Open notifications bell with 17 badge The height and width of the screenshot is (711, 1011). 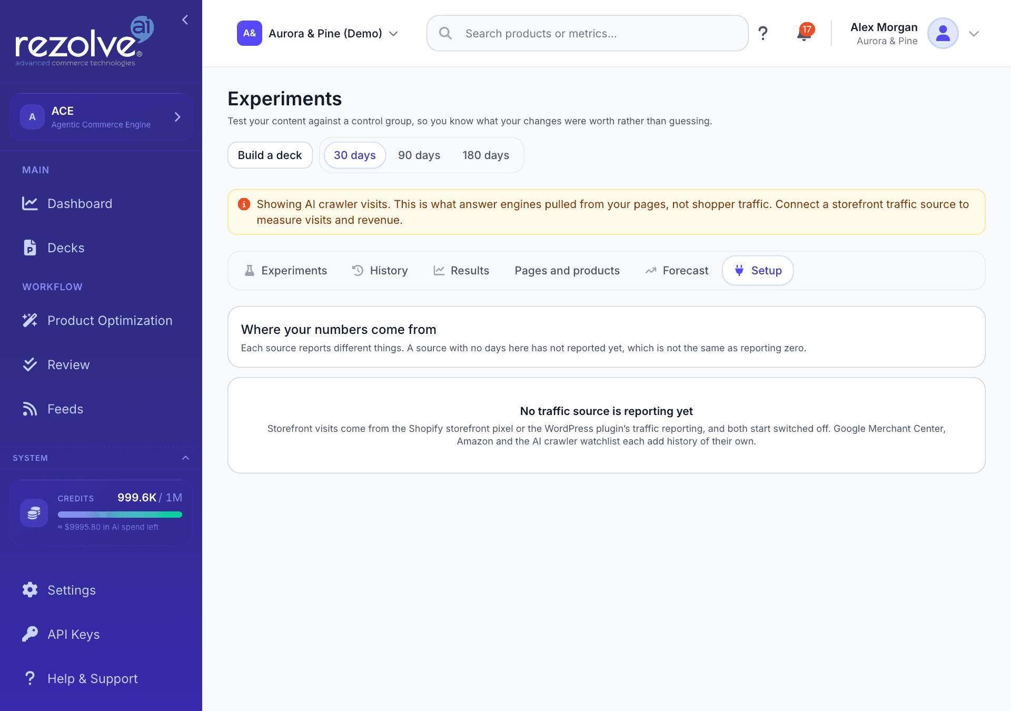point(804,33)
